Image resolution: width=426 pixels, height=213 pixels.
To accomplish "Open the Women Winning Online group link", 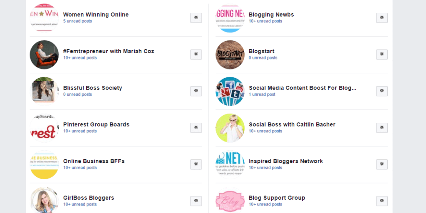I will (96, 15).
